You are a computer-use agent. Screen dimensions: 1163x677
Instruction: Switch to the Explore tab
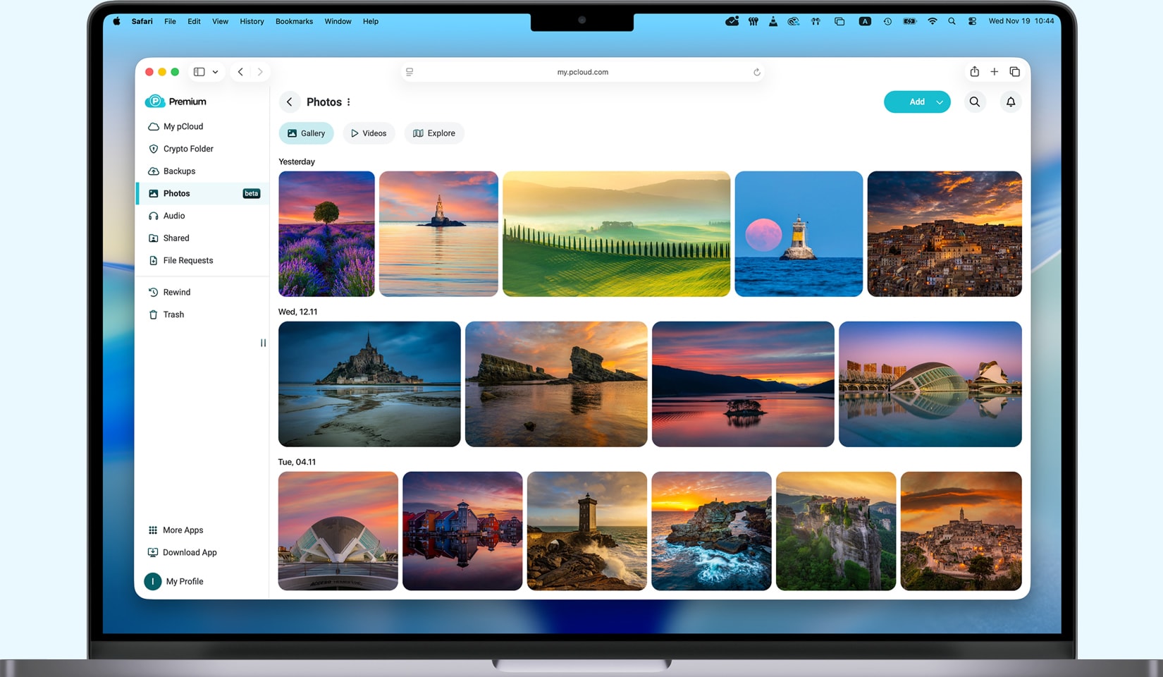tap(433, 133)
